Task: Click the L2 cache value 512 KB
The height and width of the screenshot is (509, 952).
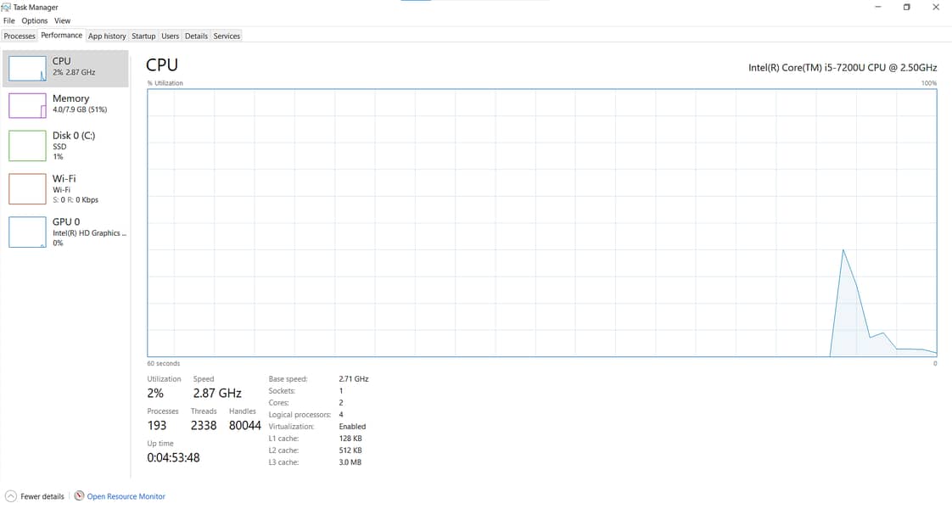Action: (x=350, y=450)
